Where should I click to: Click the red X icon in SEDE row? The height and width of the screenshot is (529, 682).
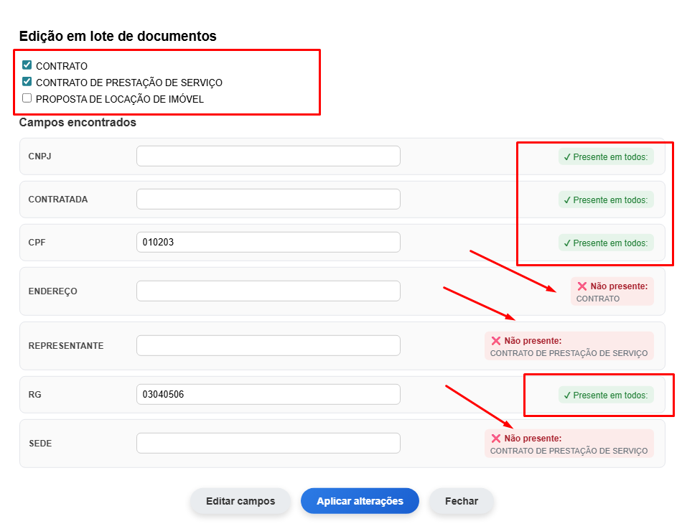(496, 439)
